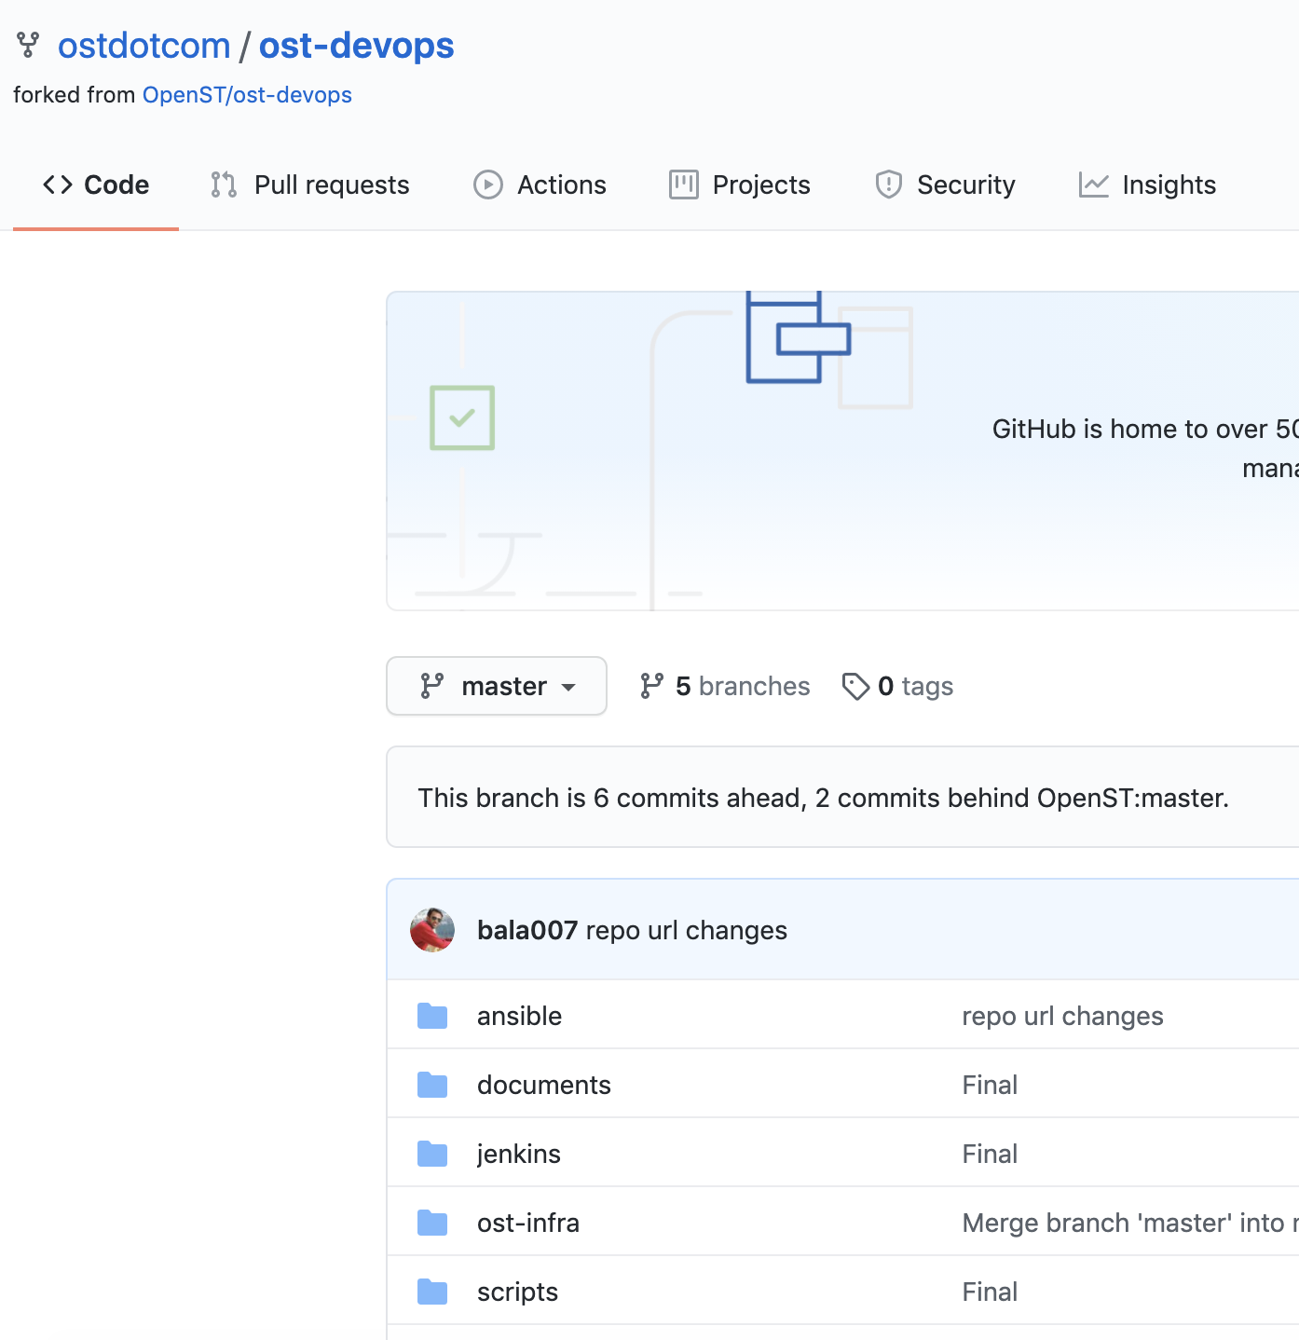
Task: Open the ost-infra 'Merge branch' commit message
Action: 1129,1223
